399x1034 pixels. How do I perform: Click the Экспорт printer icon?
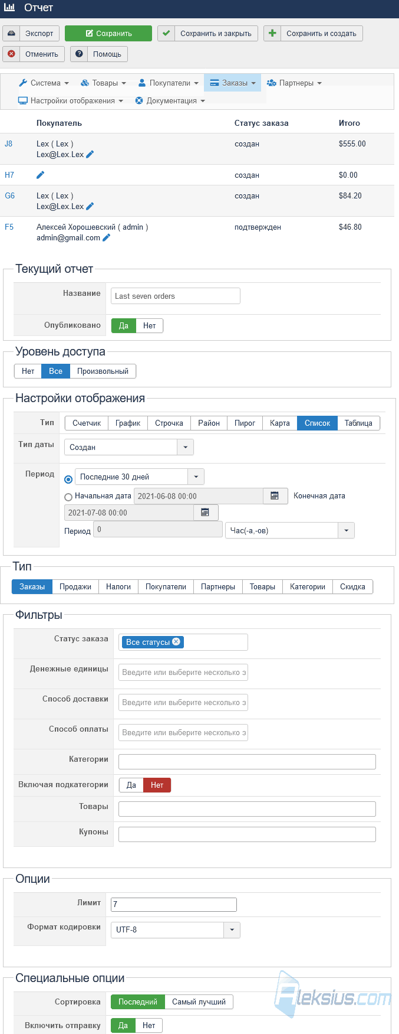tap(11, 34)
